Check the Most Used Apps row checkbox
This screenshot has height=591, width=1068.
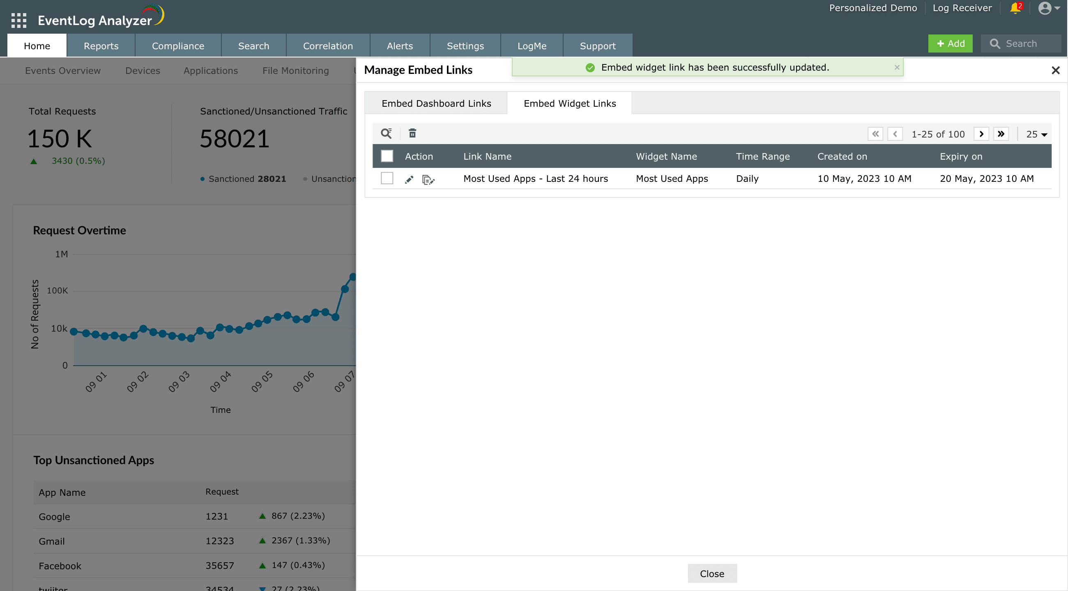coord(387,179)
